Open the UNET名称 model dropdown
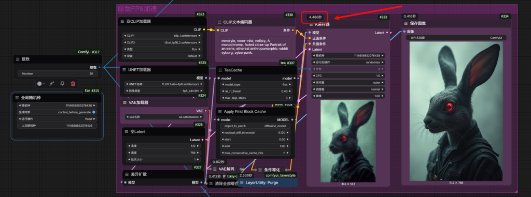Viewport: 531px width, 197px height. pos(164,84)
